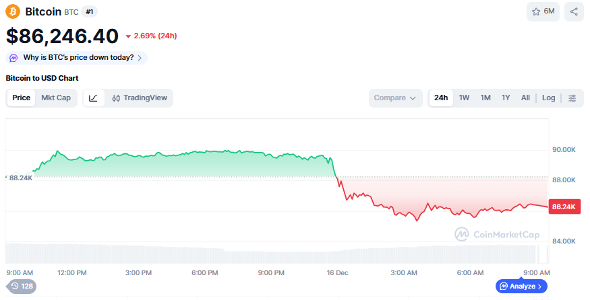Select the 1Y time range tab

(506, 98)
